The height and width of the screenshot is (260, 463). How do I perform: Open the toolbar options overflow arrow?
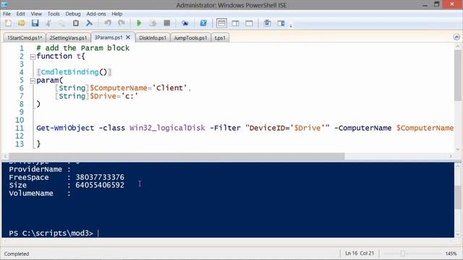pyautogui.click(x=291, y=26)
